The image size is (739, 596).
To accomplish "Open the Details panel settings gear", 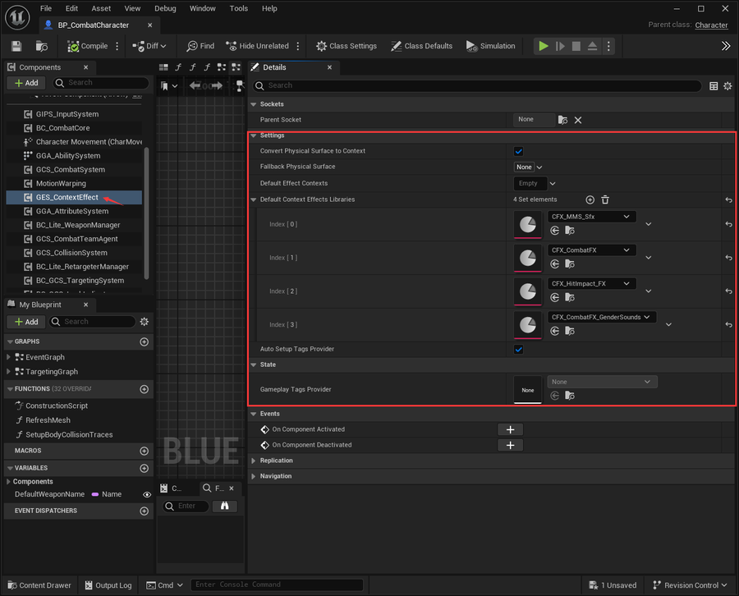I will pyautogui.click(x=728, y=85).
